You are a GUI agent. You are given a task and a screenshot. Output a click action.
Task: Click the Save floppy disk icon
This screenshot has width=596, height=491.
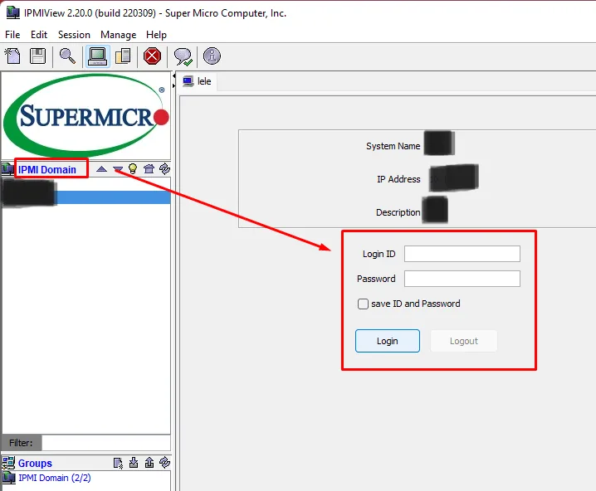[x=37, y=56]
